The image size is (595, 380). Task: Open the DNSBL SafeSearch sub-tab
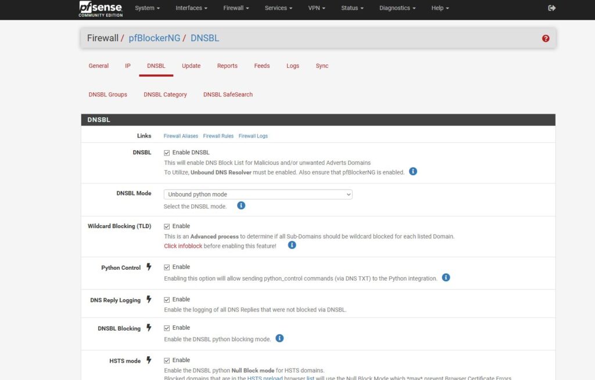click(228, 95)
